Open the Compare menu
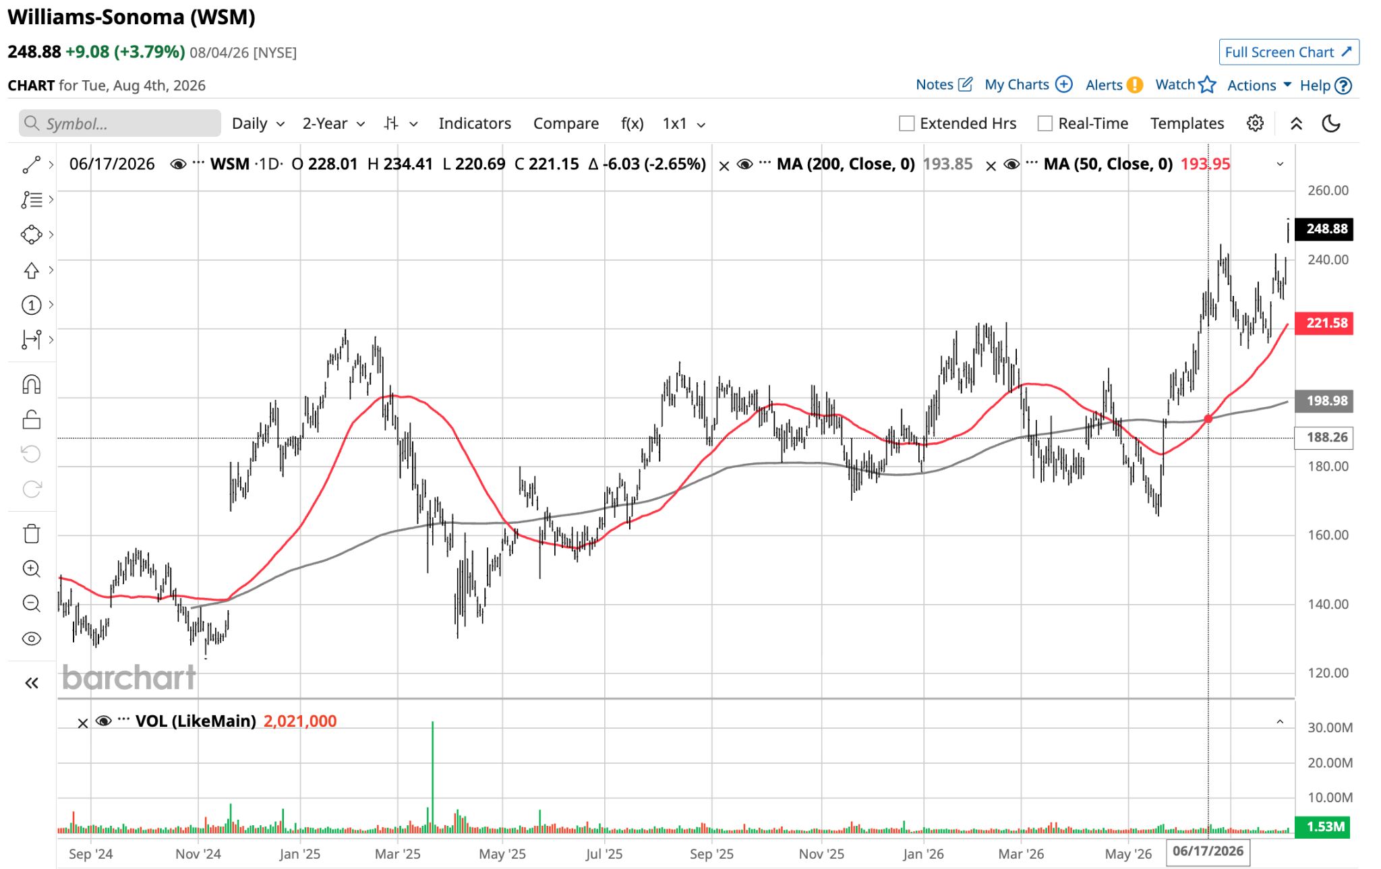This screenshot has width=1381, height=869. [x=566, y=123]
